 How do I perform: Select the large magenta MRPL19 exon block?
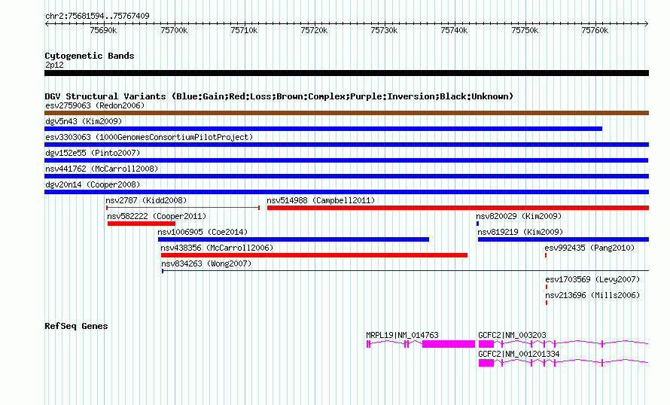coord(449,344)
